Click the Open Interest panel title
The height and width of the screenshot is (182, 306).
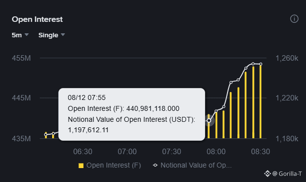37,19
